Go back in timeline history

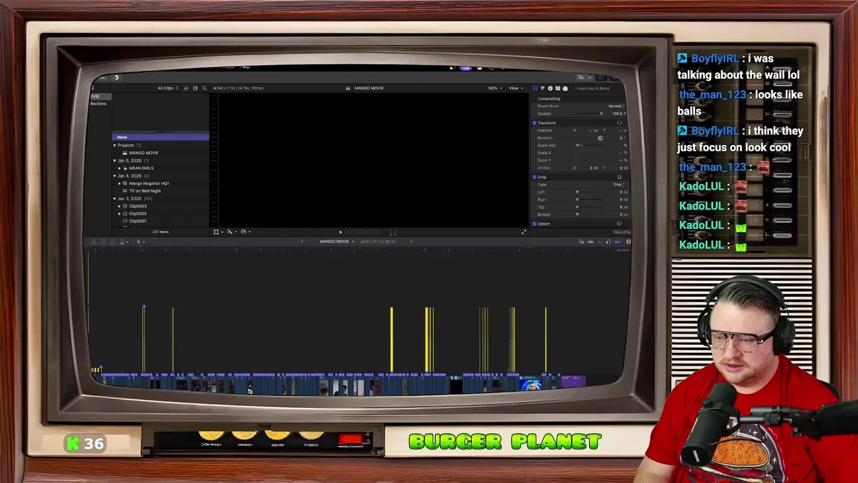(302, 241)
